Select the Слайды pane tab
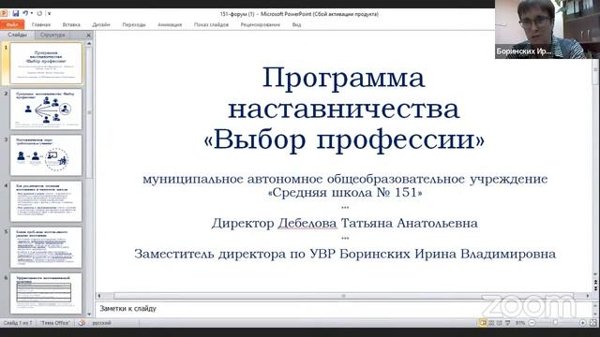The width and height of the screenshot is (600, 337). [x=17, y=35]
